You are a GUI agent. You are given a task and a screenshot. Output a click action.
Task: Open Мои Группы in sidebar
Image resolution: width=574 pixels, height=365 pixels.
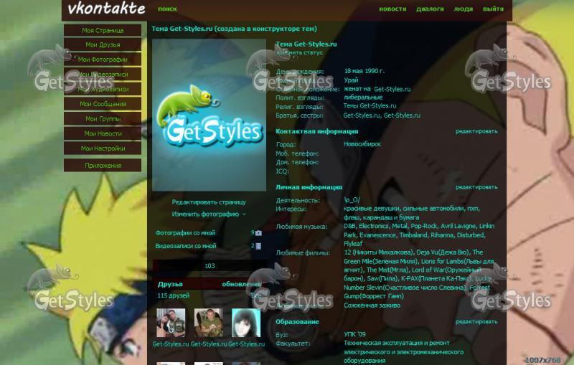click(103, 119)
